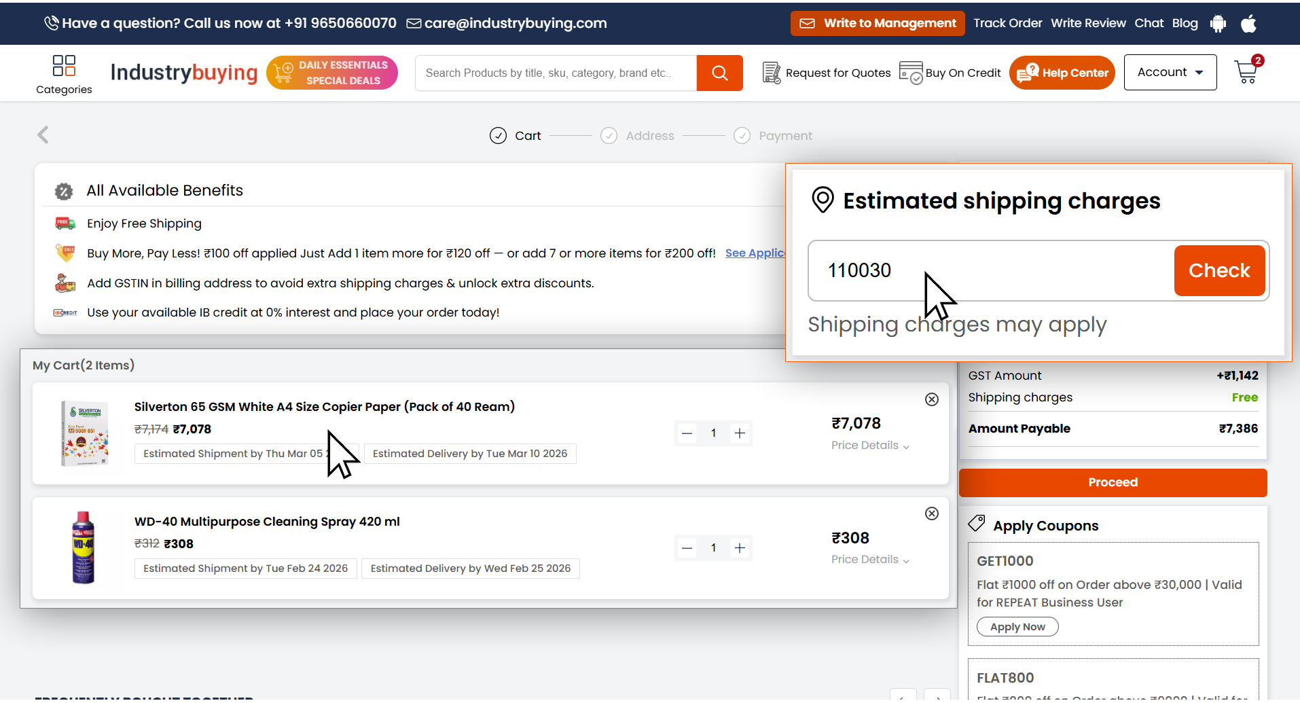The width and height of the screenshot is (1300, 703).
Task: Go back using the left arrow
Action: [43, 135]
